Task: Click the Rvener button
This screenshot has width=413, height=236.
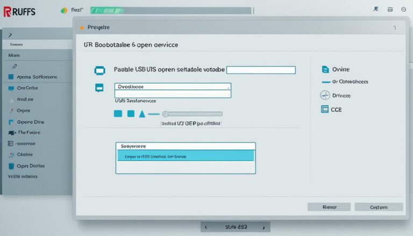Action: [329, 207]
